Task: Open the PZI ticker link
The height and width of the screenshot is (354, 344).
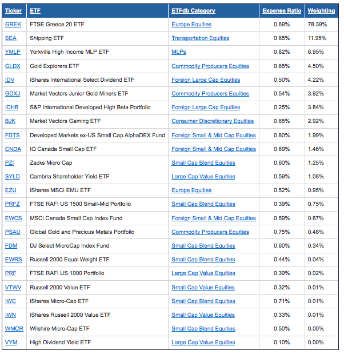Action: tap(9, 163)
